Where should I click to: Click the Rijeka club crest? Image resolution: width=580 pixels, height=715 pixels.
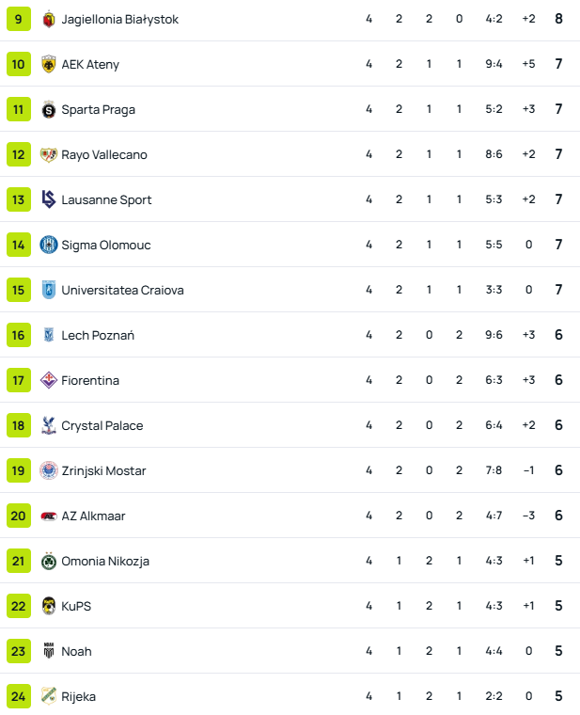[x=49, y=697]
